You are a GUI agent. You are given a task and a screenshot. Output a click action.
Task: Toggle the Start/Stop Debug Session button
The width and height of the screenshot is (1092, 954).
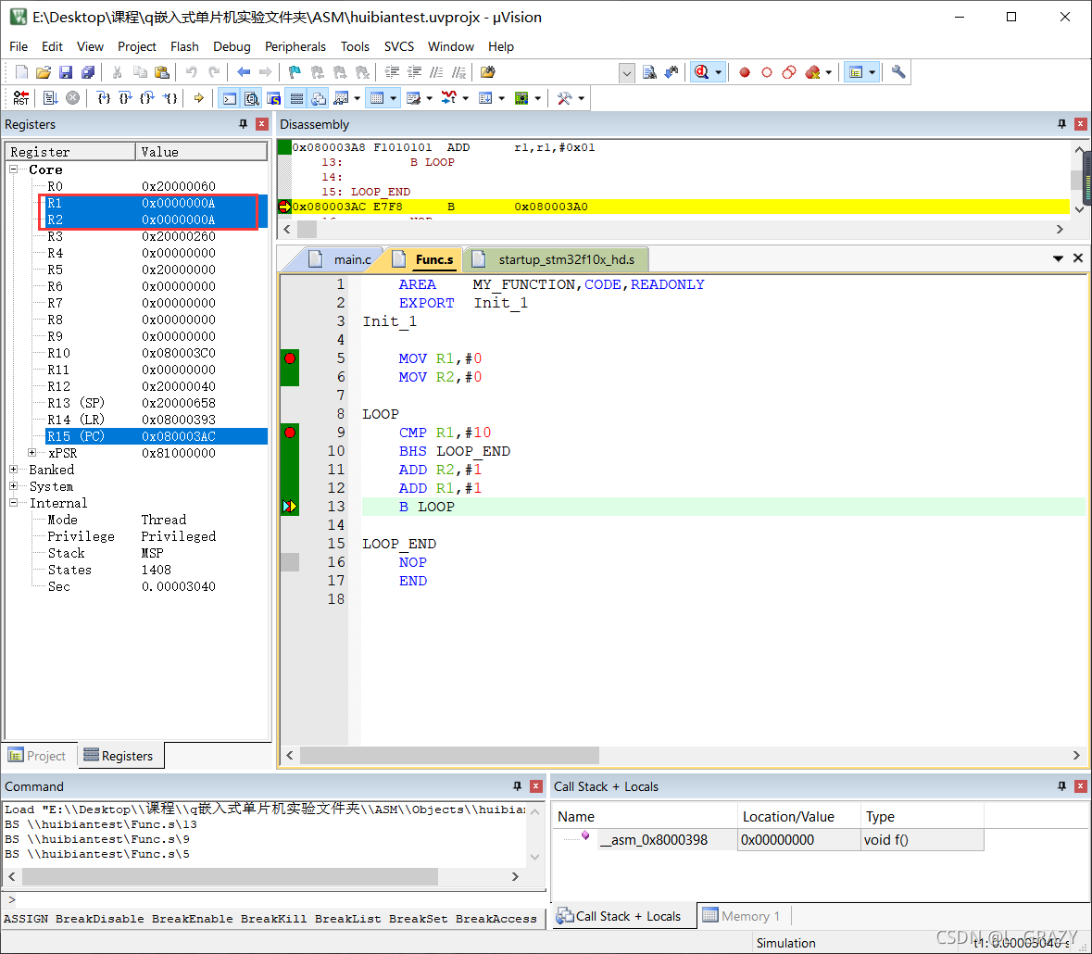tap(702, 71)
